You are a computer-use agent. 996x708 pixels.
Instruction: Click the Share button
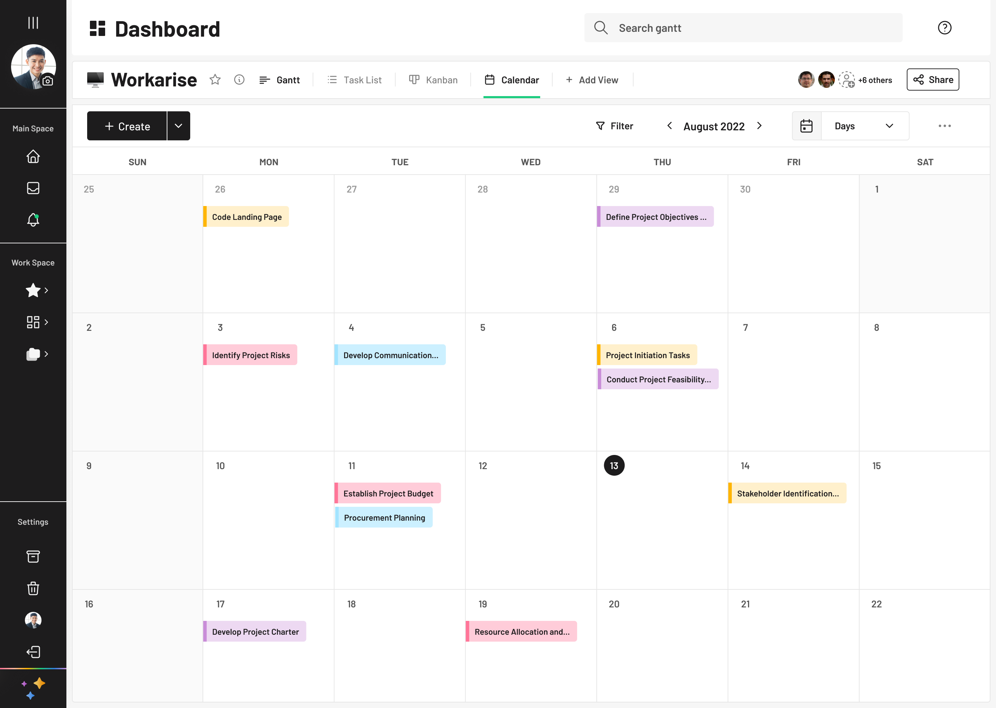click(933, 80)
